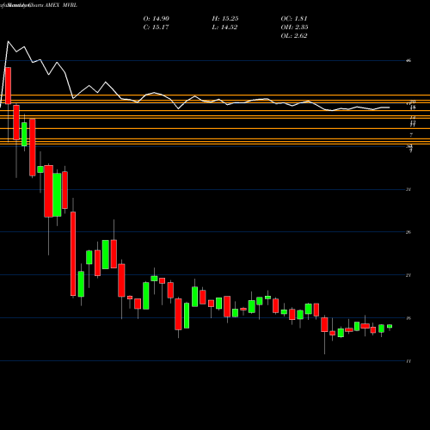Click the close price value C: 15.17
This screenshot has height=430, width=430.
click(157, 28)
